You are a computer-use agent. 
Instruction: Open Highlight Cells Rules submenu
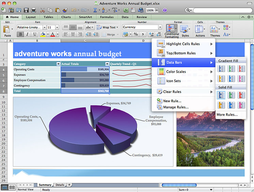184,44
